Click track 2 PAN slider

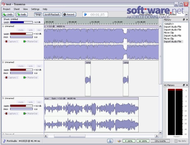point(21,73)
